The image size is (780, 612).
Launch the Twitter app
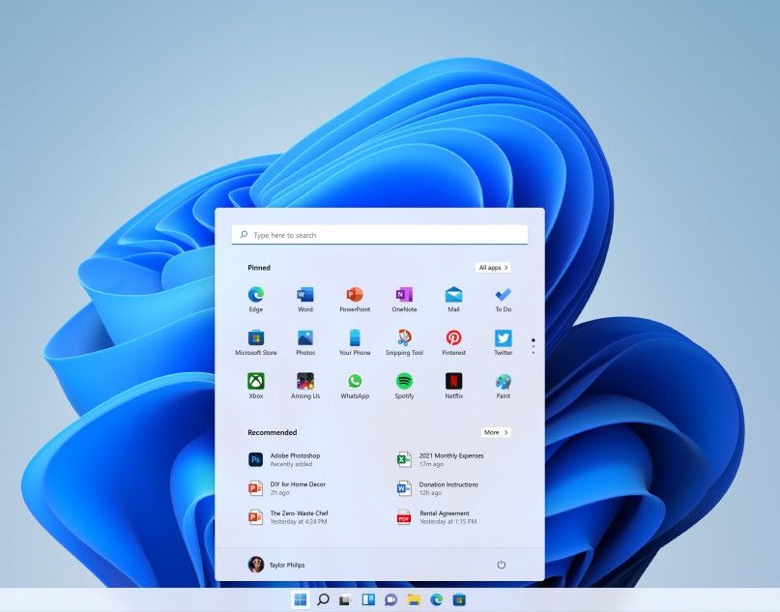coord(503,342)
